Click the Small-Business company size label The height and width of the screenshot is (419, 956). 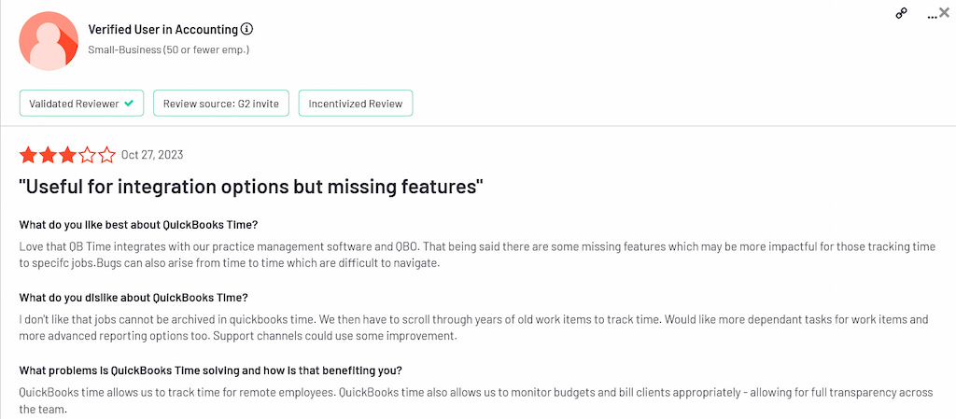click(x=168, y=49)
